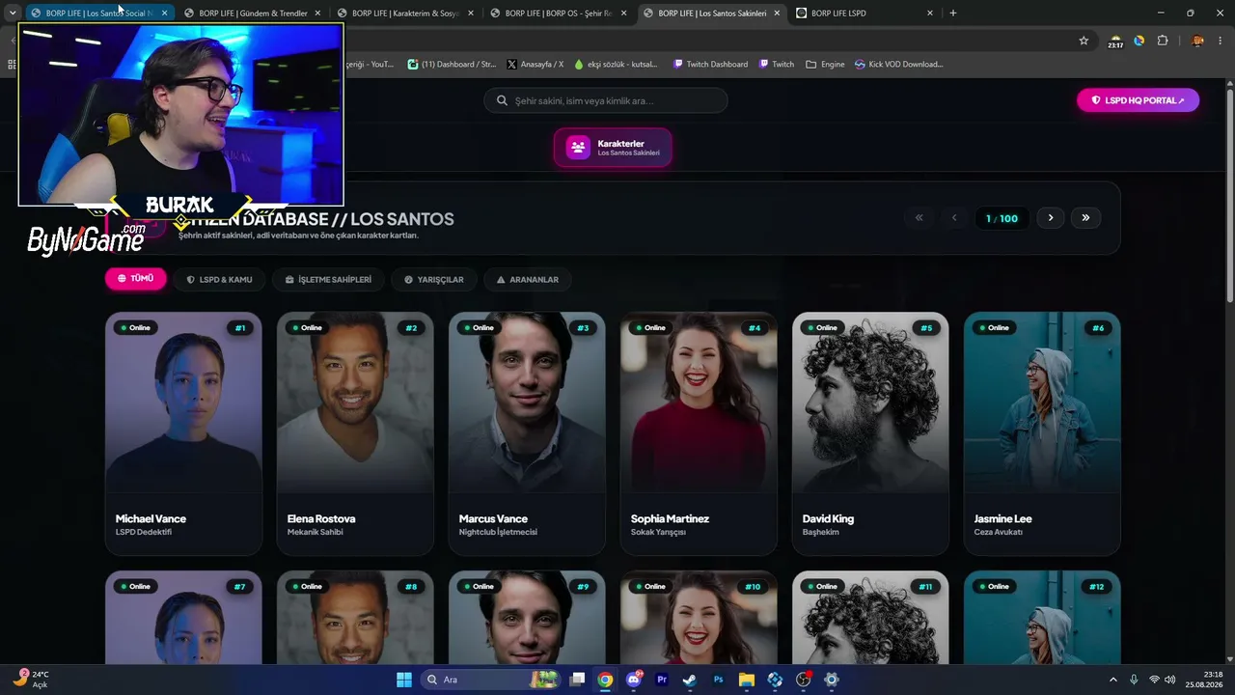Click the taskbar search box
1235x695 pixels.
(x=491, y=680)
